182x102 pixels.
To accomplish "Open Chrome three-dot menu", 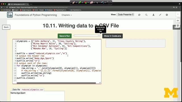I will click(180, 7).
